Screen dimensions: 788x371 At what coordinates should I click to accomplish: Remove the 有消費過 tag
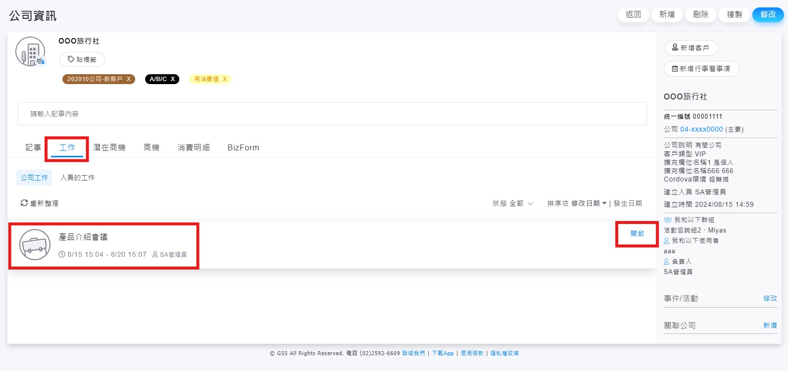click(225, 79)
